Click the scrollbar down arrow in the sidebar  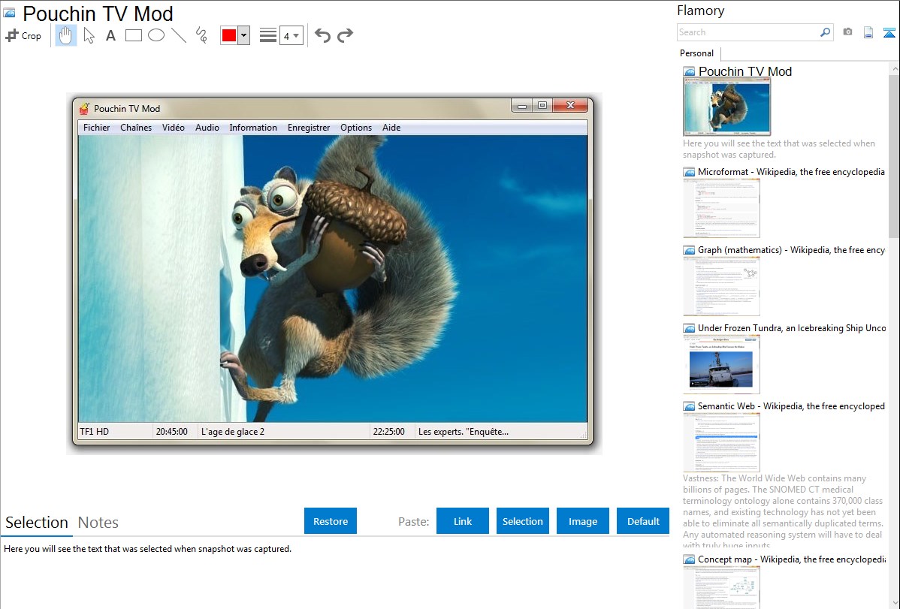[x=894, y=603]
